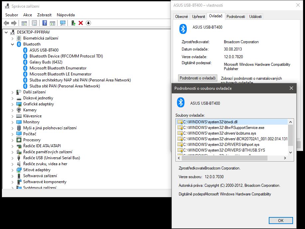Viewport: 305px width, 229px height.
Task: Expand Řadiče USB (Universal Serial Bus) category
Action: pyautogui.click(x=12, y=158)
